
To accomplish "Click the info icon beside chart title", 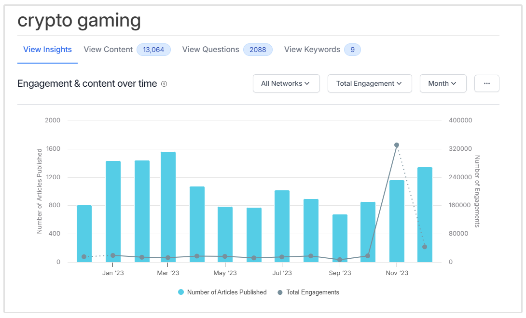I will (164, 84).
